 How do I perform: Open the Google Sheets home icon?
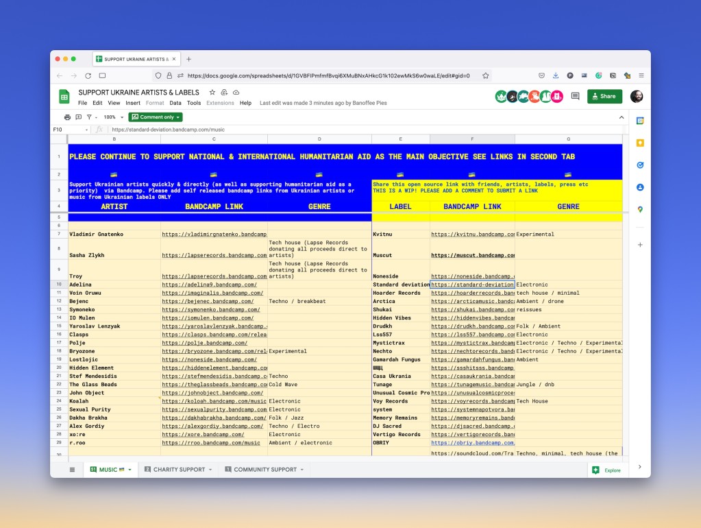(64, 97)
